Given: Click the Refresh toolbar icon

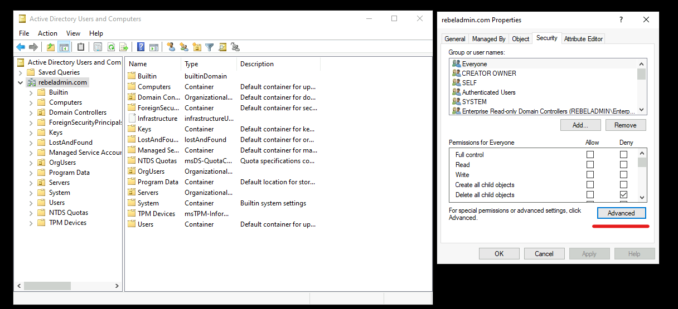Looking at the screenshot, I should pos(111,47).
